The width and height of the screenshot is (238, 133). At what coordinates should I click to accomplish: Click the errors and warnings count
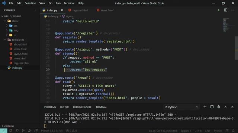[71, 131]
